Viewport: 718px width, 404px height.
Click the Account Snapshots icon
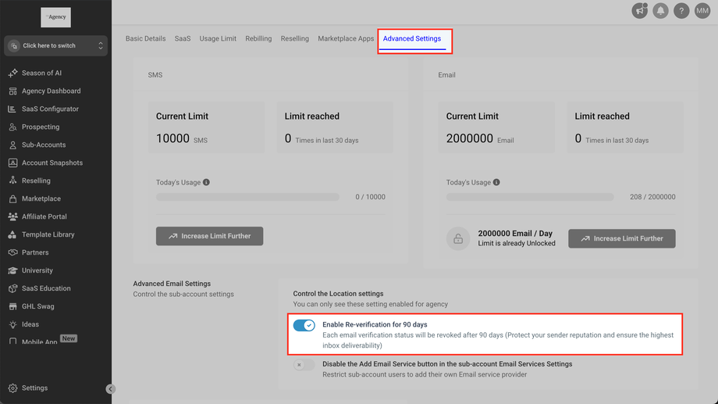(x=12, y=163)
